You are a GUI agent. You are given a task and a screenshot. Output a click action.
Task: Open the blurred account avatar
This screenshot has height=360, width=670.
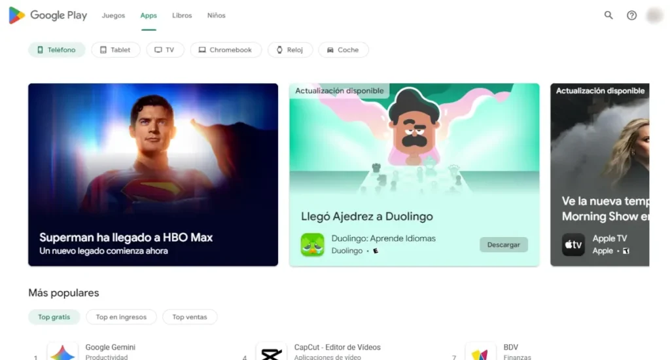click(654, 16)
